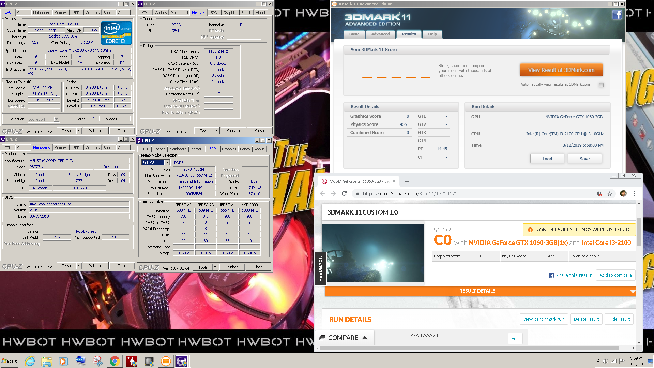Show hidden system tray icons
The width and height of the screenshot is (654, 368).
tap(598, 361)
